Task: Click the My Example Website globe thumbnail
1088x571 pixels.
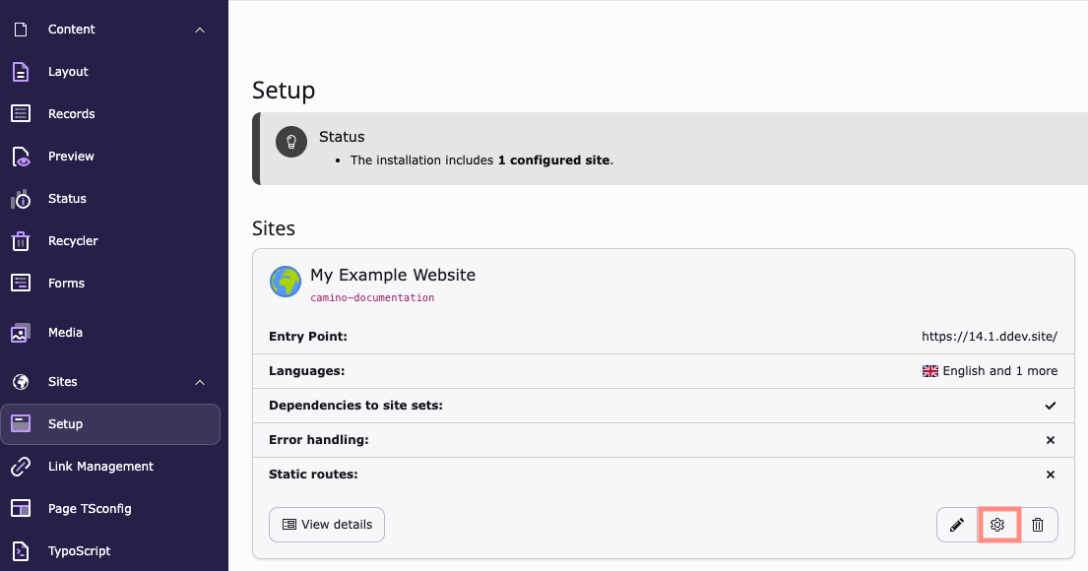Action: (285, 282)
